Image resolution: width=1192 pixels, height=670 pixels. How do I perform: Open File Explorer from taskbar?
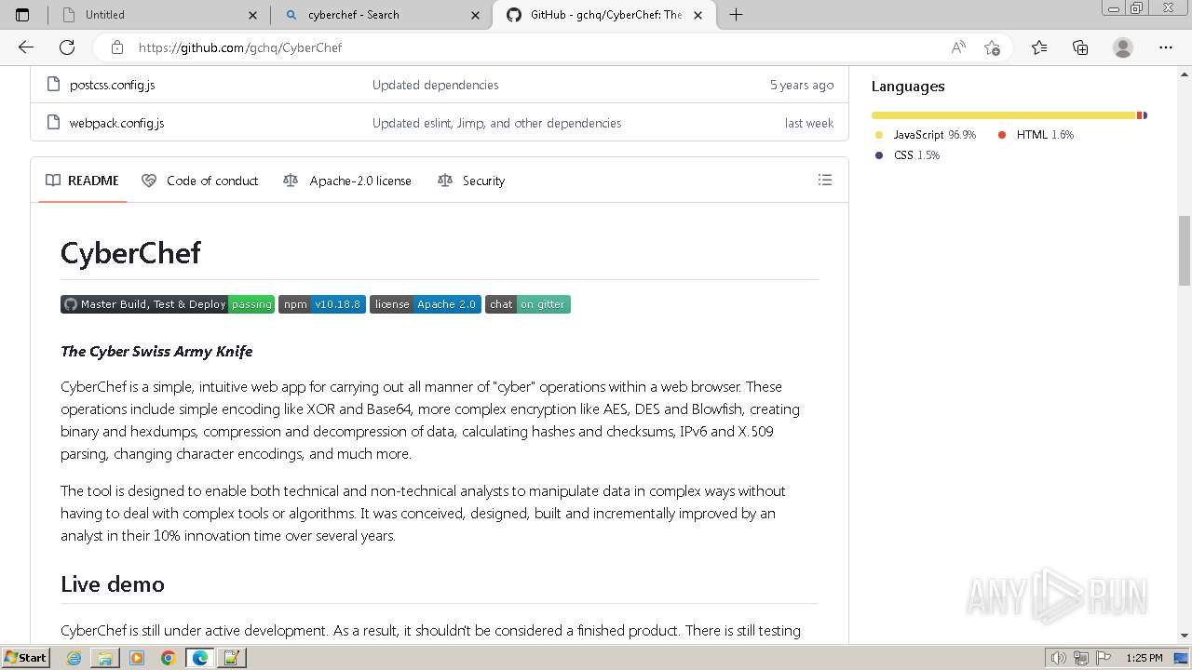(105, 658)
